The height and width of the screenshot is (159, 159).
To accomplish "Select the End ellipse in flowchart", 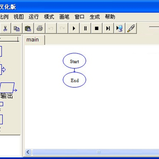I will (74, 80).
